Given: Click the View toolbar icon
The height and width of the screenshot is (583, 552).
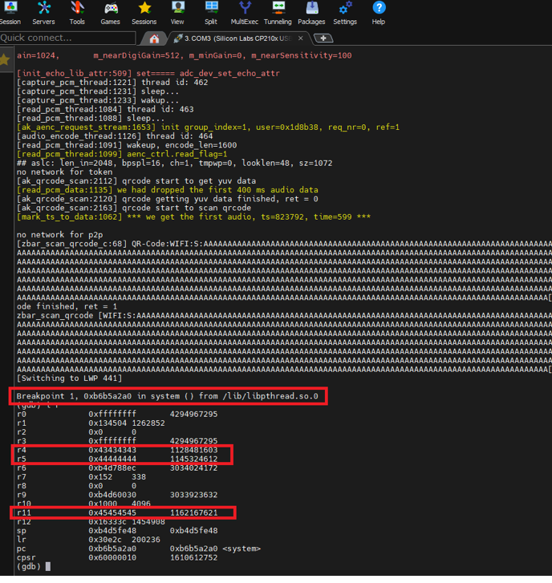Looking at the screenshot, I should 177,13.
